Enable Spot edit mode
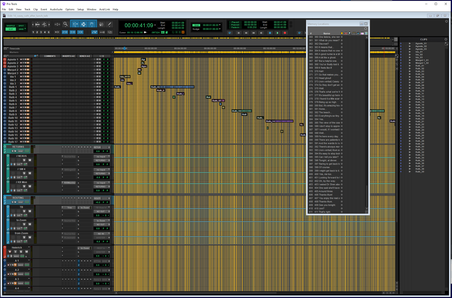This screenshot has width=452, height=298. [21, 26]
